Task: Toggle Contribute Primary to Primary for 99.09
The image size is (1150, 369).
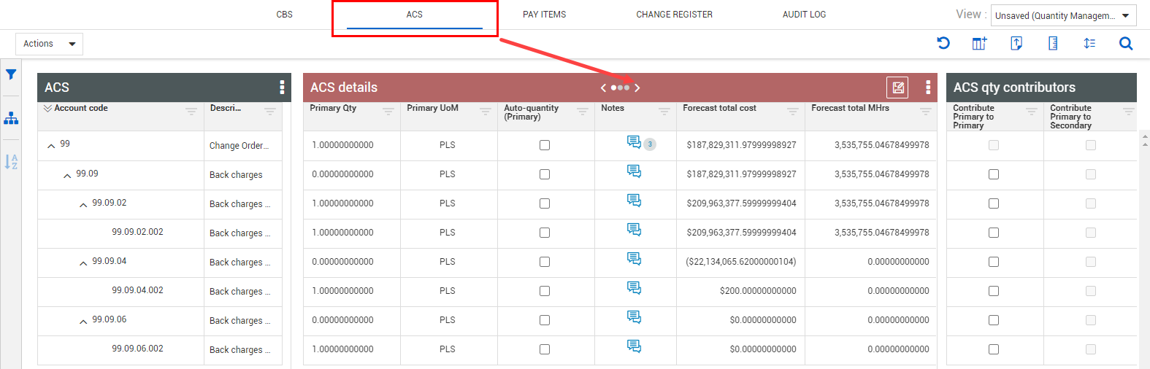Action: click(994, 174)
